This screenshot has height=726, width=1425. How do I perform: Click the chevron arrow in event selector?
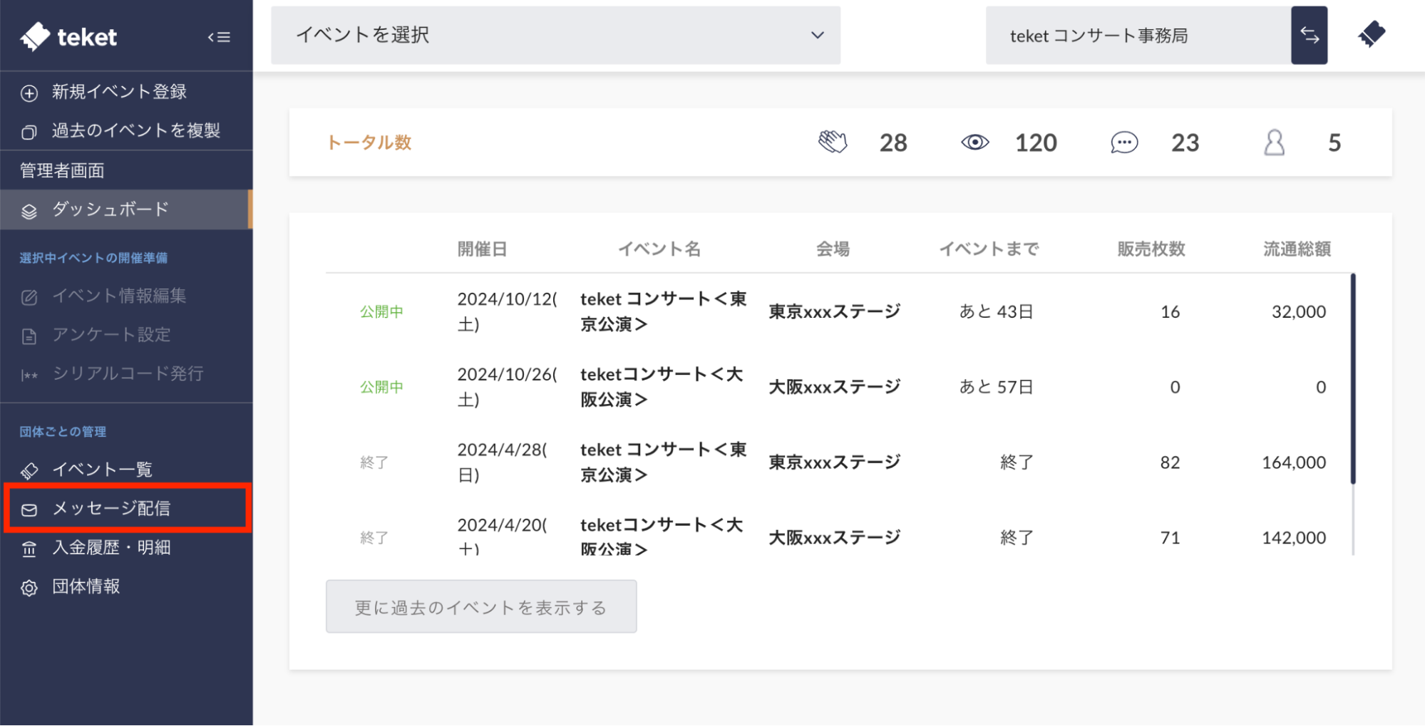click(x=817, y=35)
